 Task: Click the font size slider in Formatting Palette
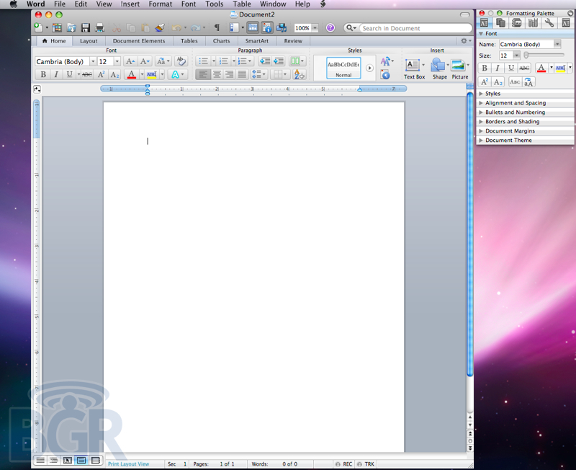tap(544, 56)
